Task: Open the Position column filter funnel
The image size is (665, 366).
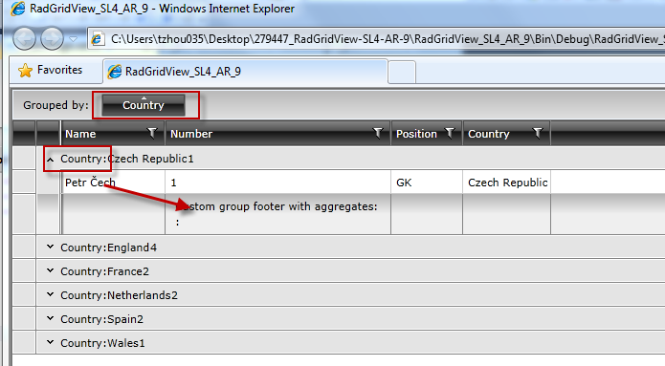Action: point(449,133)
